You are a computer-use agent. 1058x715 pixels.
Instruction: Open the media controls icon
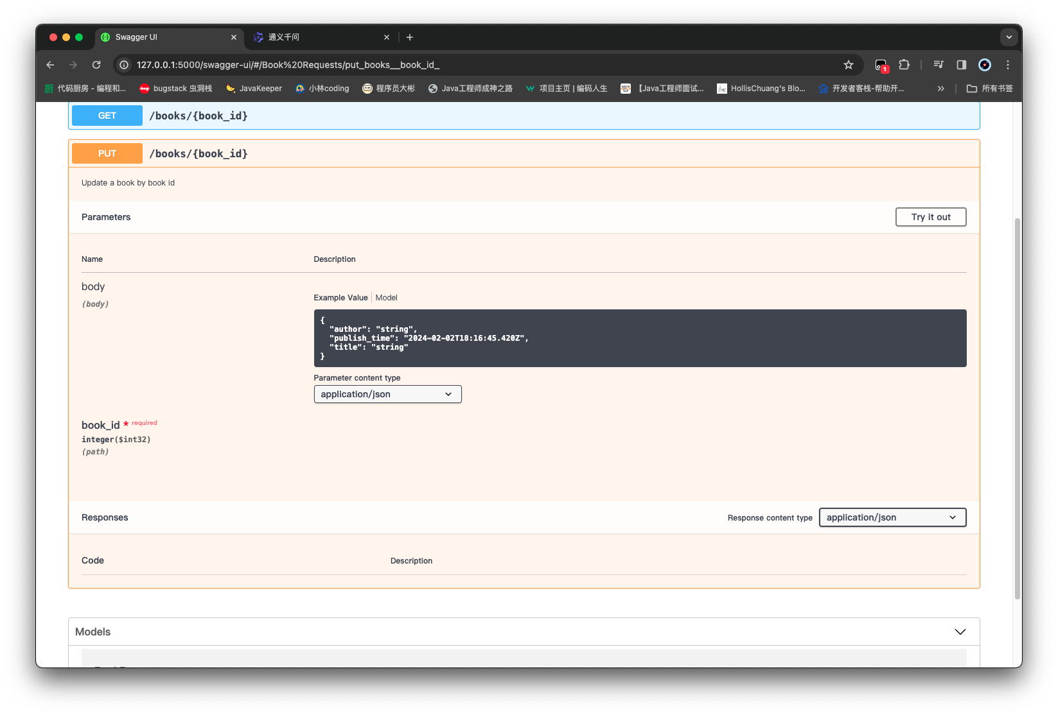click(939, 65)
